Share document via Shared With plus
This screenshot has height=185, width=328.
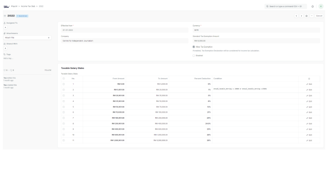click(x=6, y=48)
